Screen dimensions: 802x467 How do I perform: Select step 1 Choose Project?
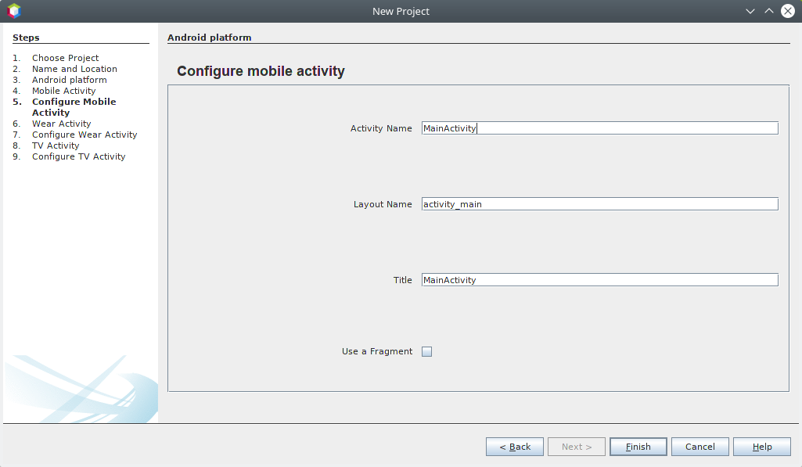65,58
